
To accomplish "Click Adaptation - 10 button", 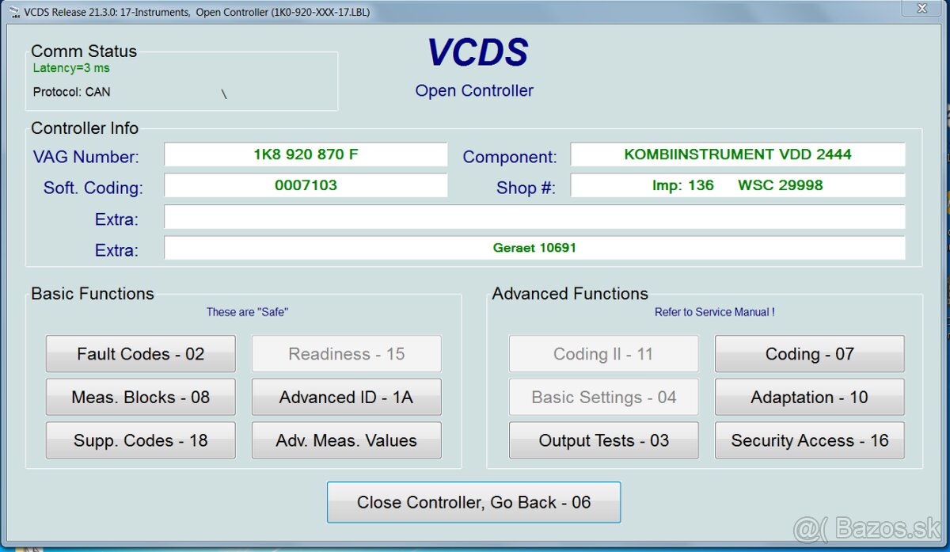I will tap(809, 398).
